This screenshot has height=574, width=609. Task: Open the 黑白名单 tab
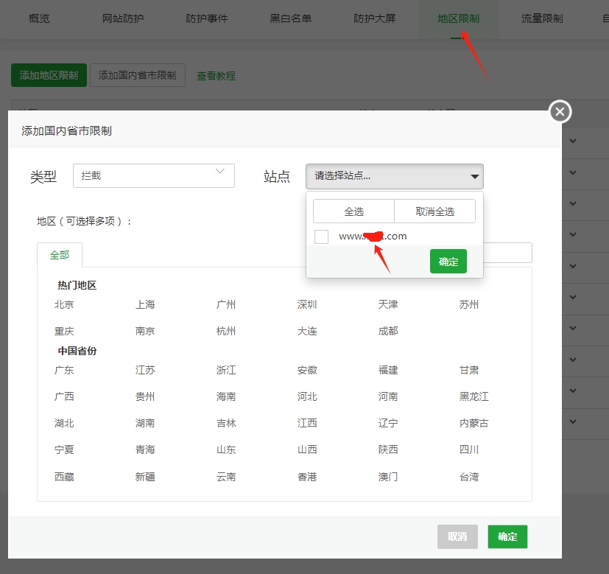tap(291, 18)
